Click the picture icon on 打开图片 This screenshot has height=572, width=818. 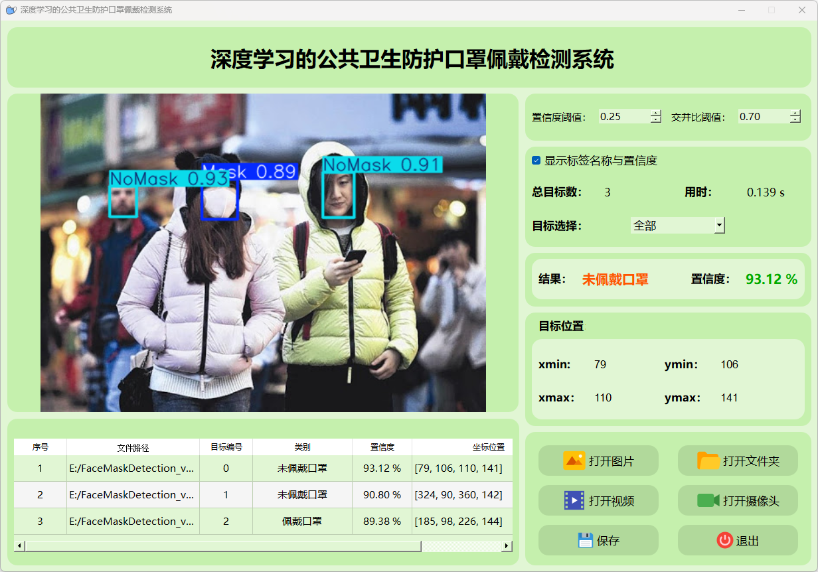pos(574,461)
